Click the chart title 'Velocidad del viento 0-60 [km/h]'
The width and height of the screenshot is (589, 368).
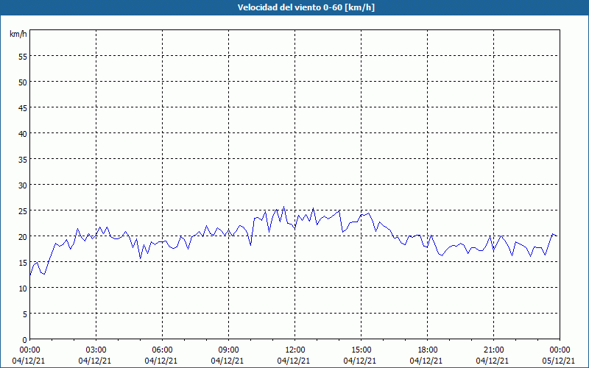coord(306,7)
